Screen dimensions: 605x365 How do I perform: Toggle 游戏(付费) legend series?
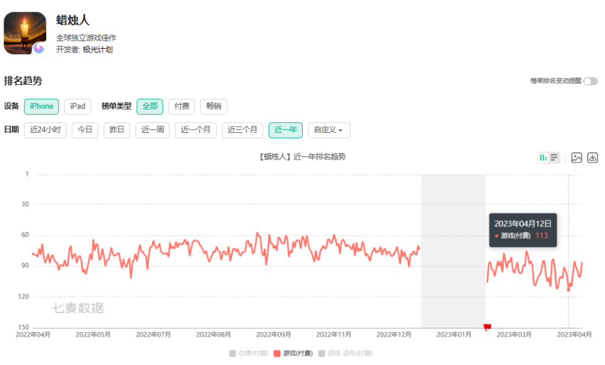coord(293,353)
